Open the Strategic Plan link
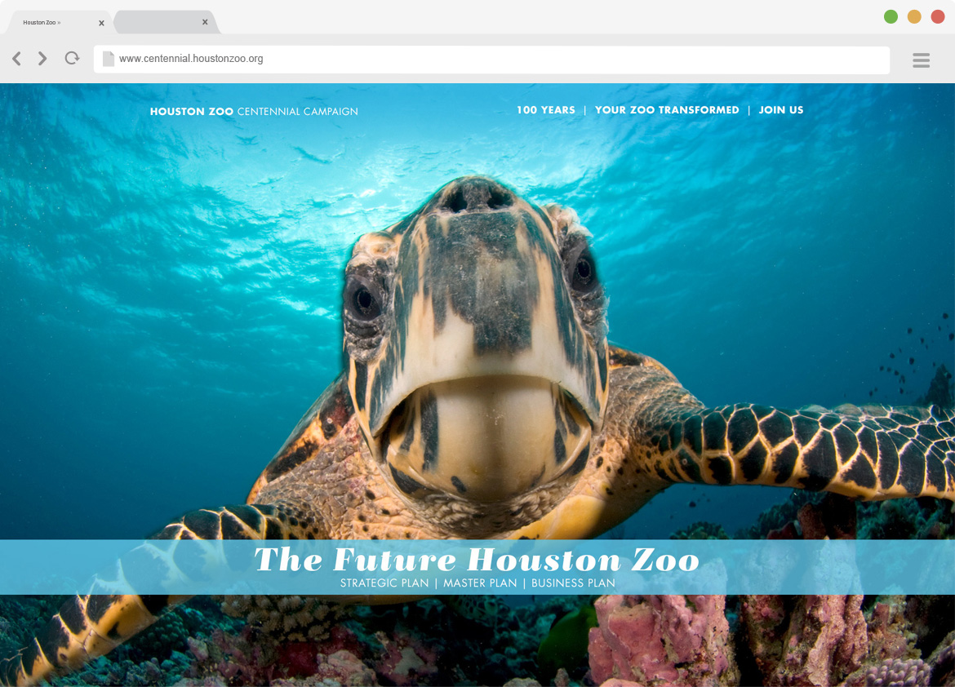The width and height of the screenshot is (955, 687). (384, 583)
